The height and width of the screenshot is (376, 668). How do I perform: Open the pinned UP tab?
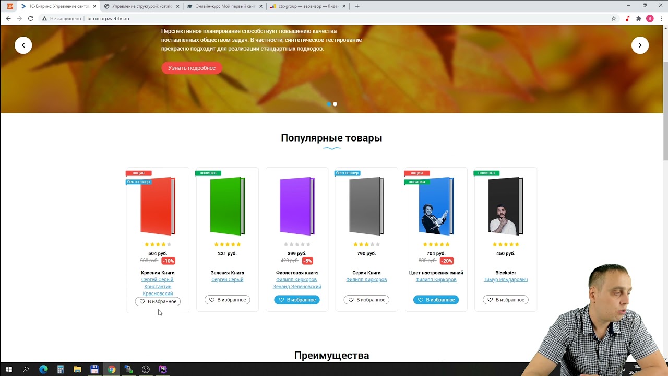10,6
